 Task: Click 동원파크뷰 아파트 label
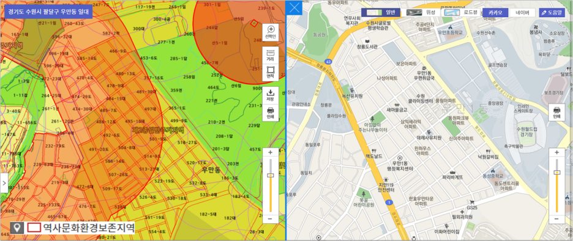(459, 121)
